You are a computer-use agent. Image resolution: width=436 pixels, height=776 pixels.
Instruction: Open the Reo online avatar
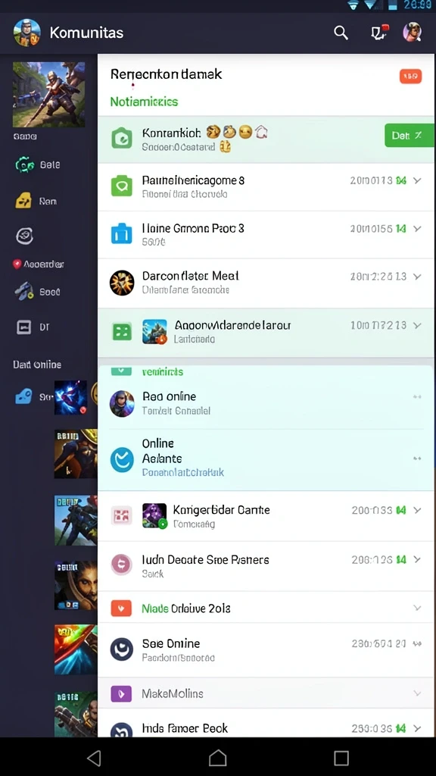click(122, 403)
